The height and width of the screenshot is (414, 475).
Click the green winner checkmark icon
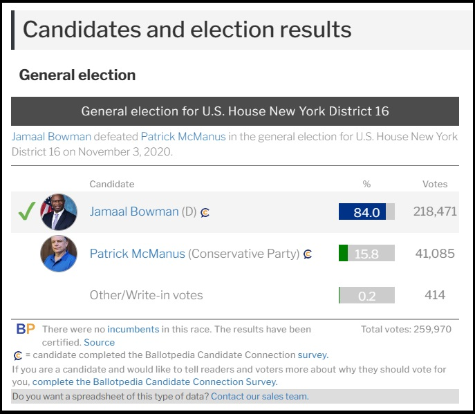click(27, 211)
